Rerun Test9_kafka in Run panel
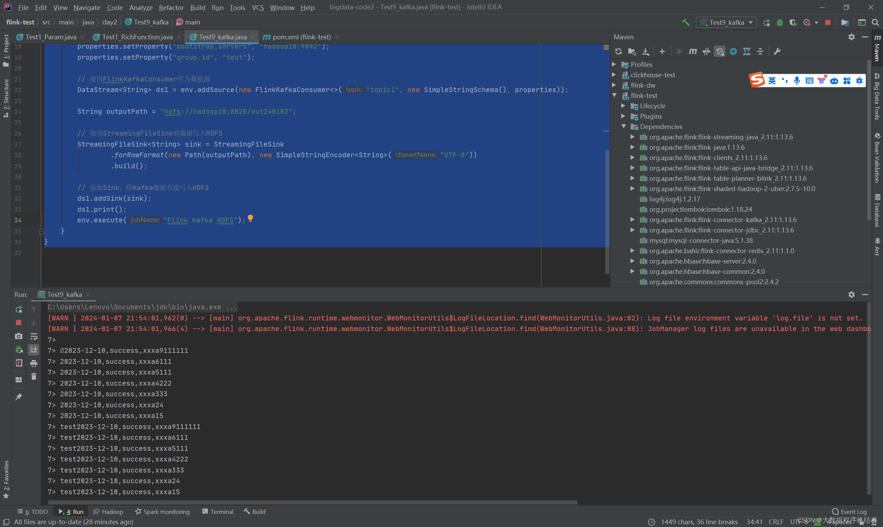The width and height of the screenshot is (883, 527). [19, 309]
